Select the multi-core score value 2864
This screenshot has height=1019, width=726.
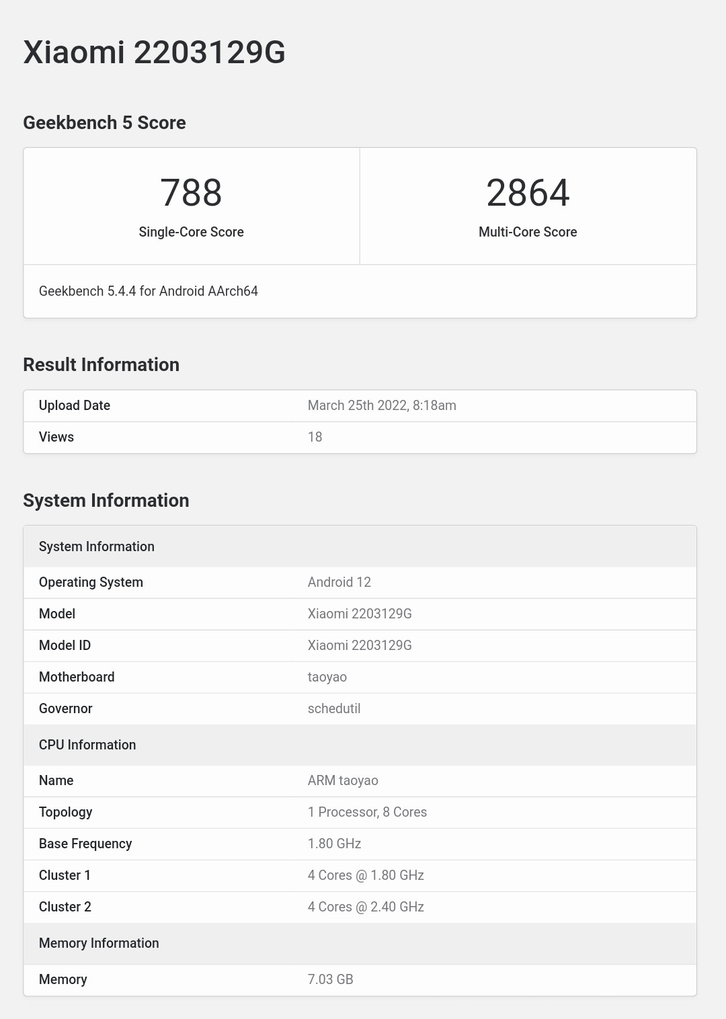click(528, 193)
